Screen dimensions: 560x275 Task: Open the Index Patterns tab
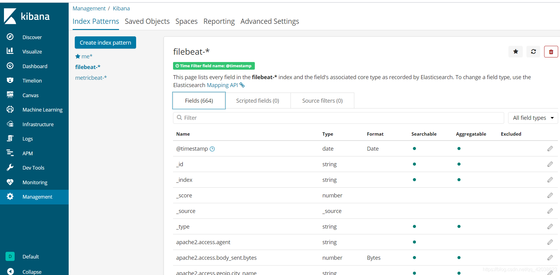pyautogui.click(x=96, y=21)
